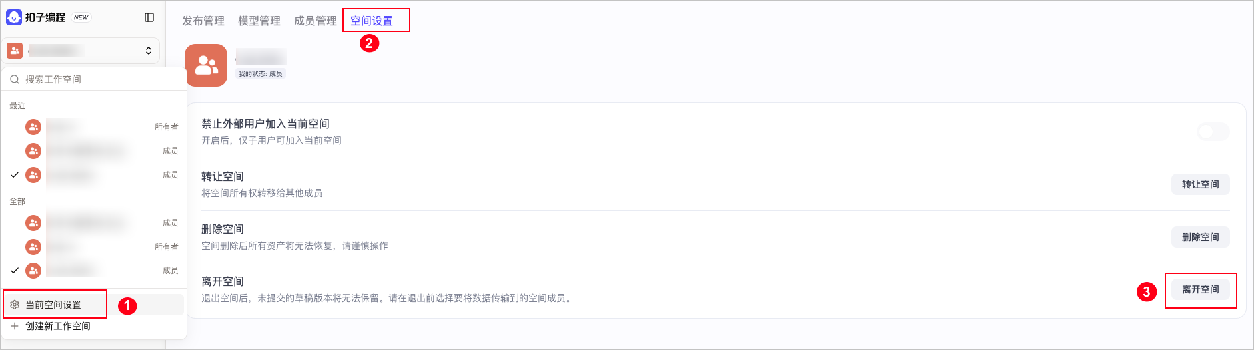Viewport: 1254px width, 350px height.
Task: Click the gear icon beside 当前空间设置
Action: pyautogui.click(x=15, y=305)
